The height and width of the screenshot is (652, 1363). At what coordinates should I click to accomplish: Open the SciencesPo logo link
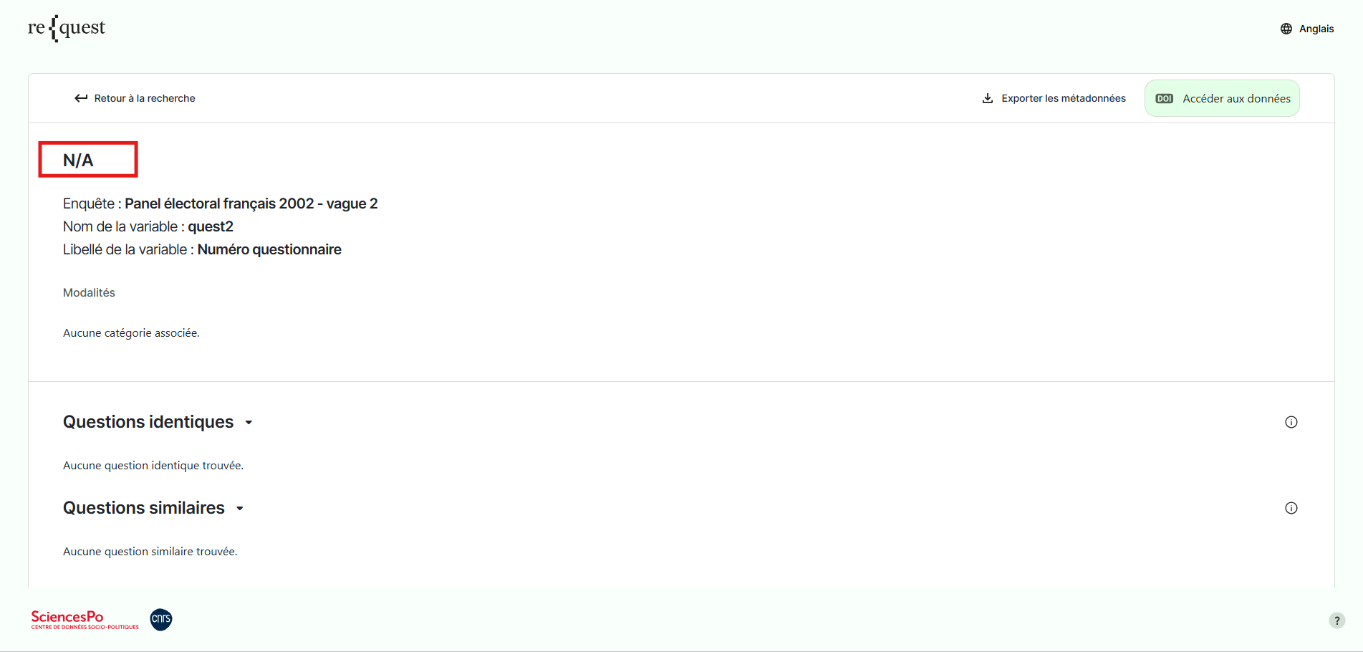[85, 620]
